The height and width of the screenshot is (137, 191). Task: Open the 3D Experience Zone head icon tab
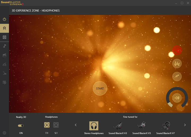(x=5, y=28)
